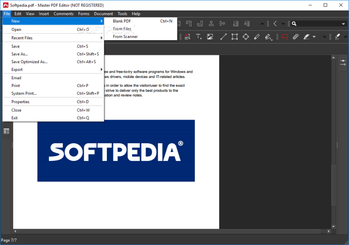Click the Softpedia logo image in document
This screenshot has height=245, width=349.
pyautogui.click(x=116, y=151)
